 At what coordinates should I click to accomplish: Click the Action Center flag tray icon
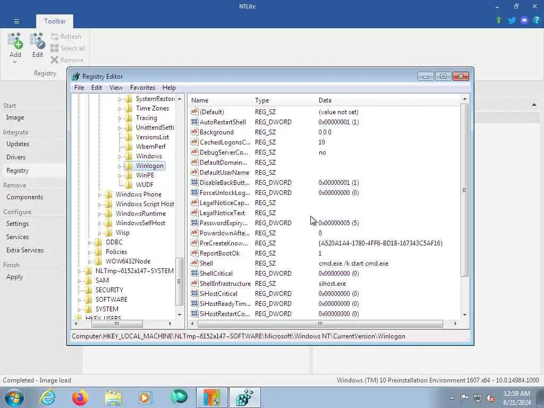coord(464,397)
